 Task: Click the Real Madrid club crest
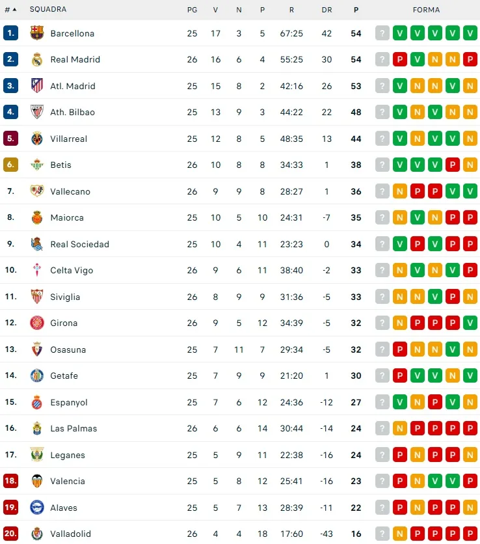[37, 60]
